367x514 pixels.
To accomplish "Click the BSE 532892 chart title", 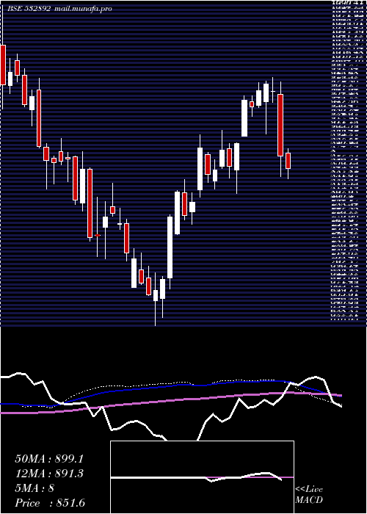I will [29, 9].
